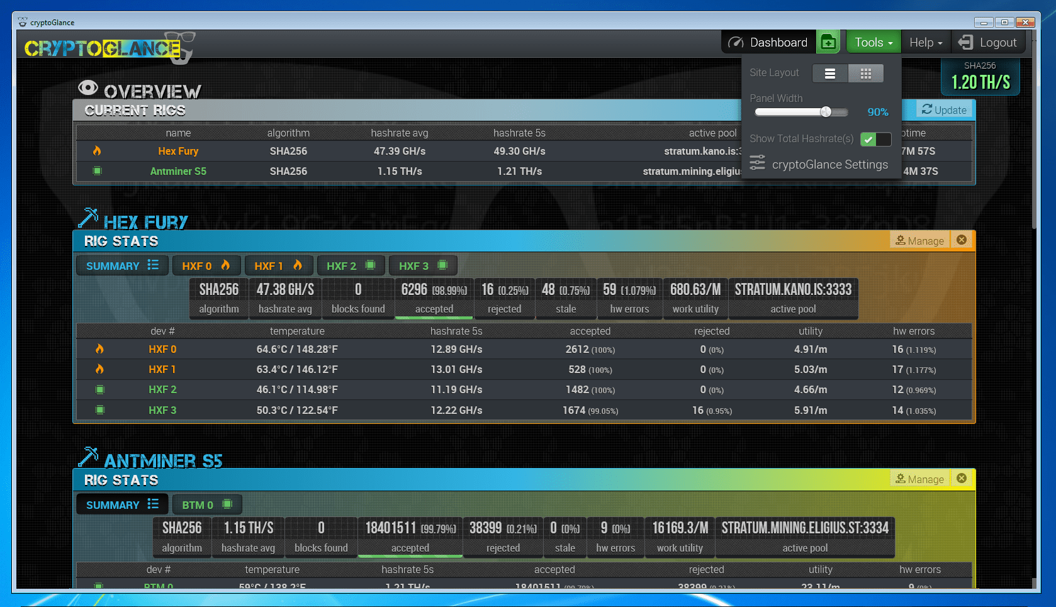Click the HXF 3 device name in table
1056x607 pixels.
click(x=162, y=410)
